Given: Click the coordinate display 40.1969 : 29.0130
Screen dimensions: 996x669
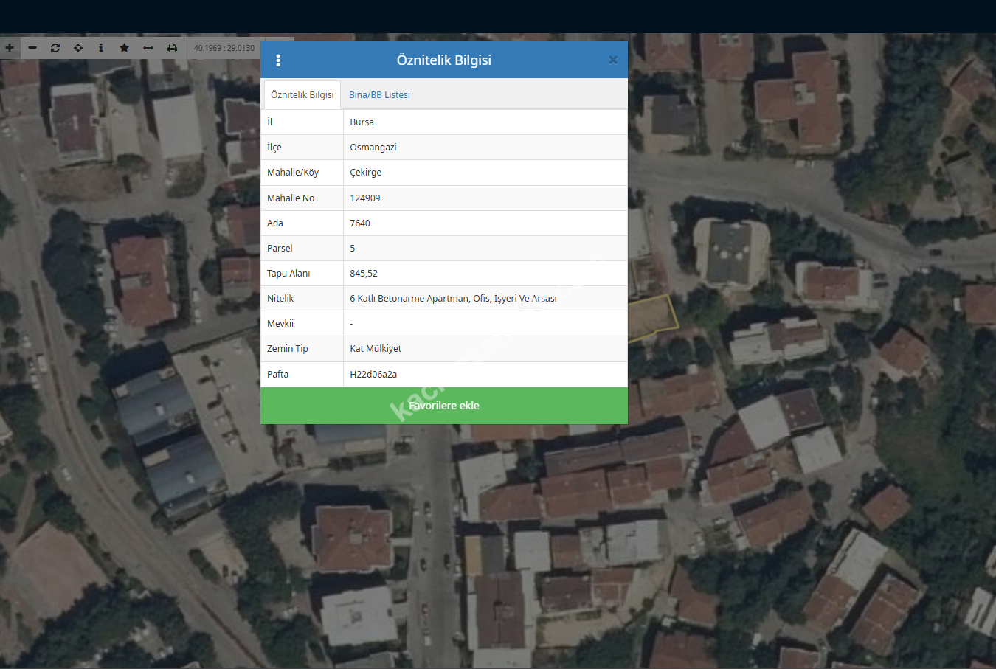Looking at the screenshot, I should point(224,48).
